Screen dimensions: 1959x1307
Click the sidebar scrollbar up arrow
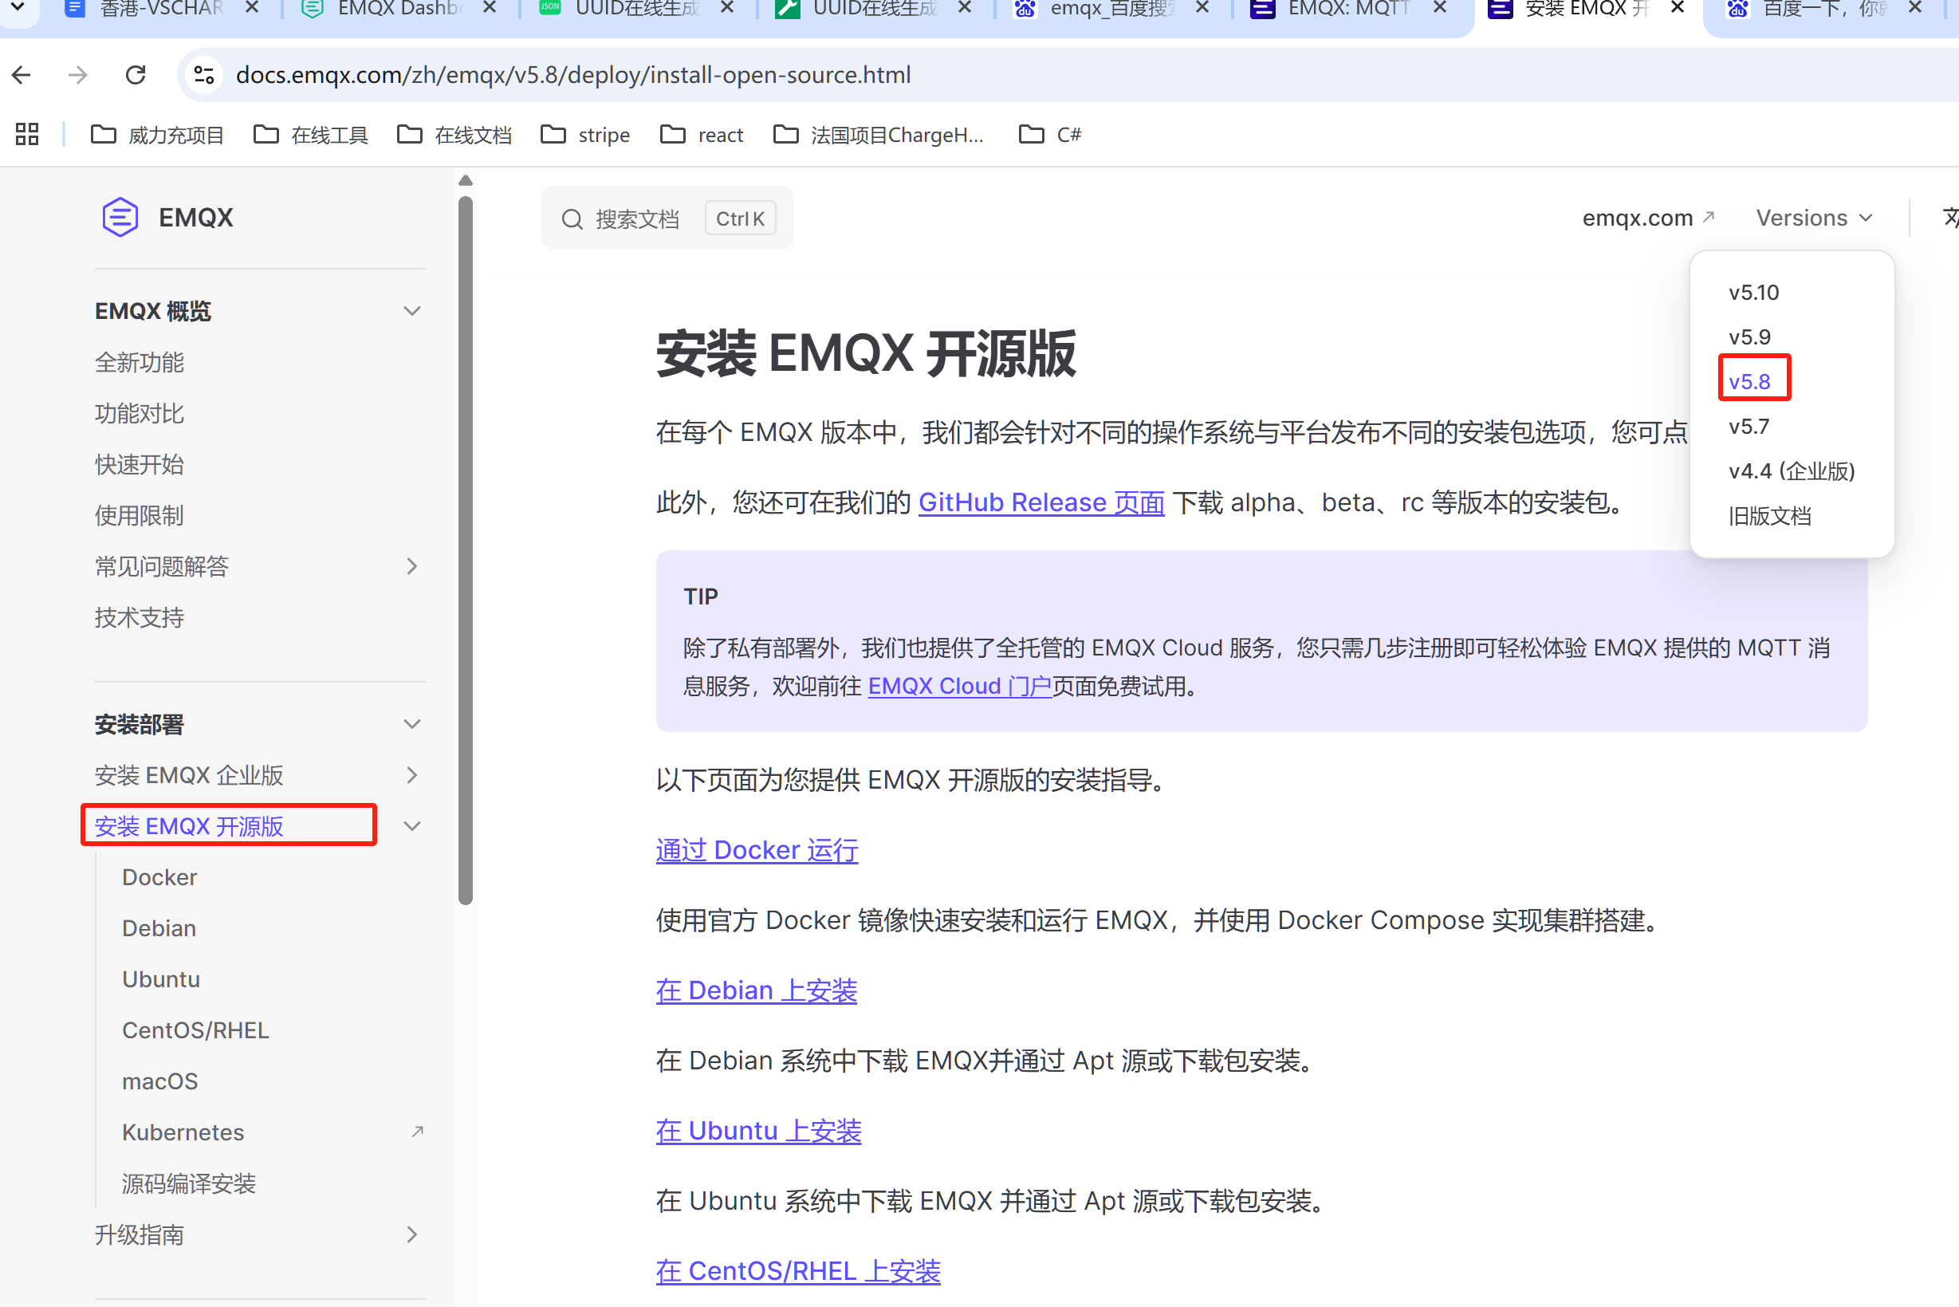465,180
